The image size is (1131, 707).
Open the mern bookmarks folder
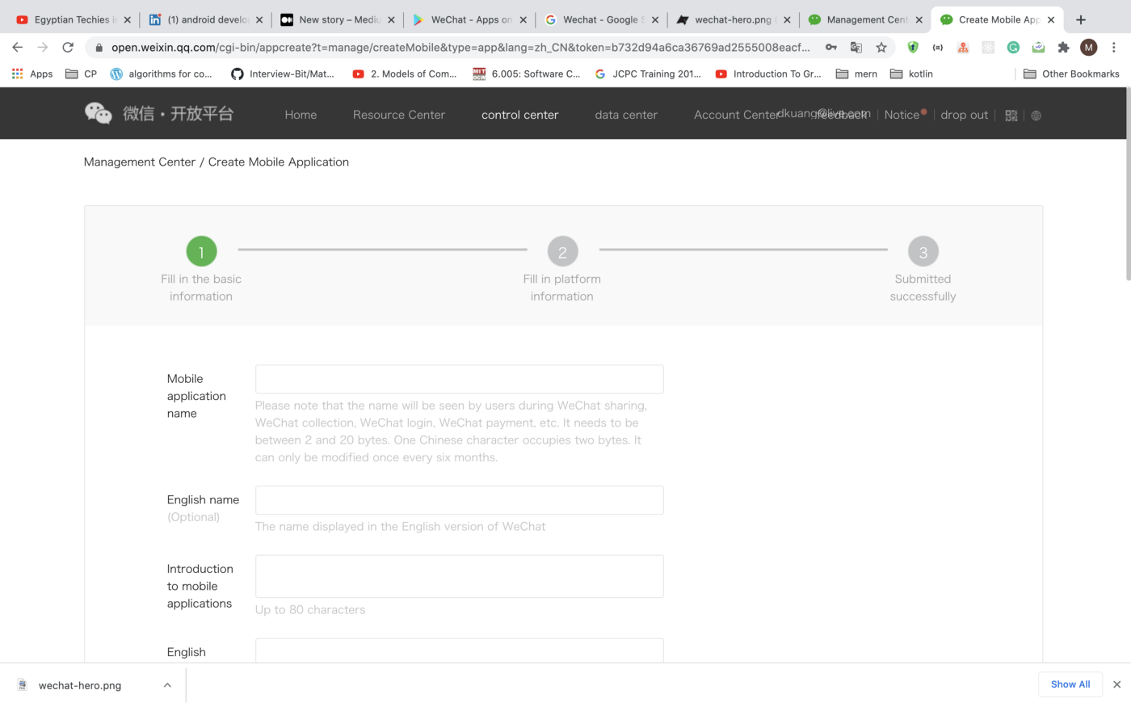tap(856, 74)
